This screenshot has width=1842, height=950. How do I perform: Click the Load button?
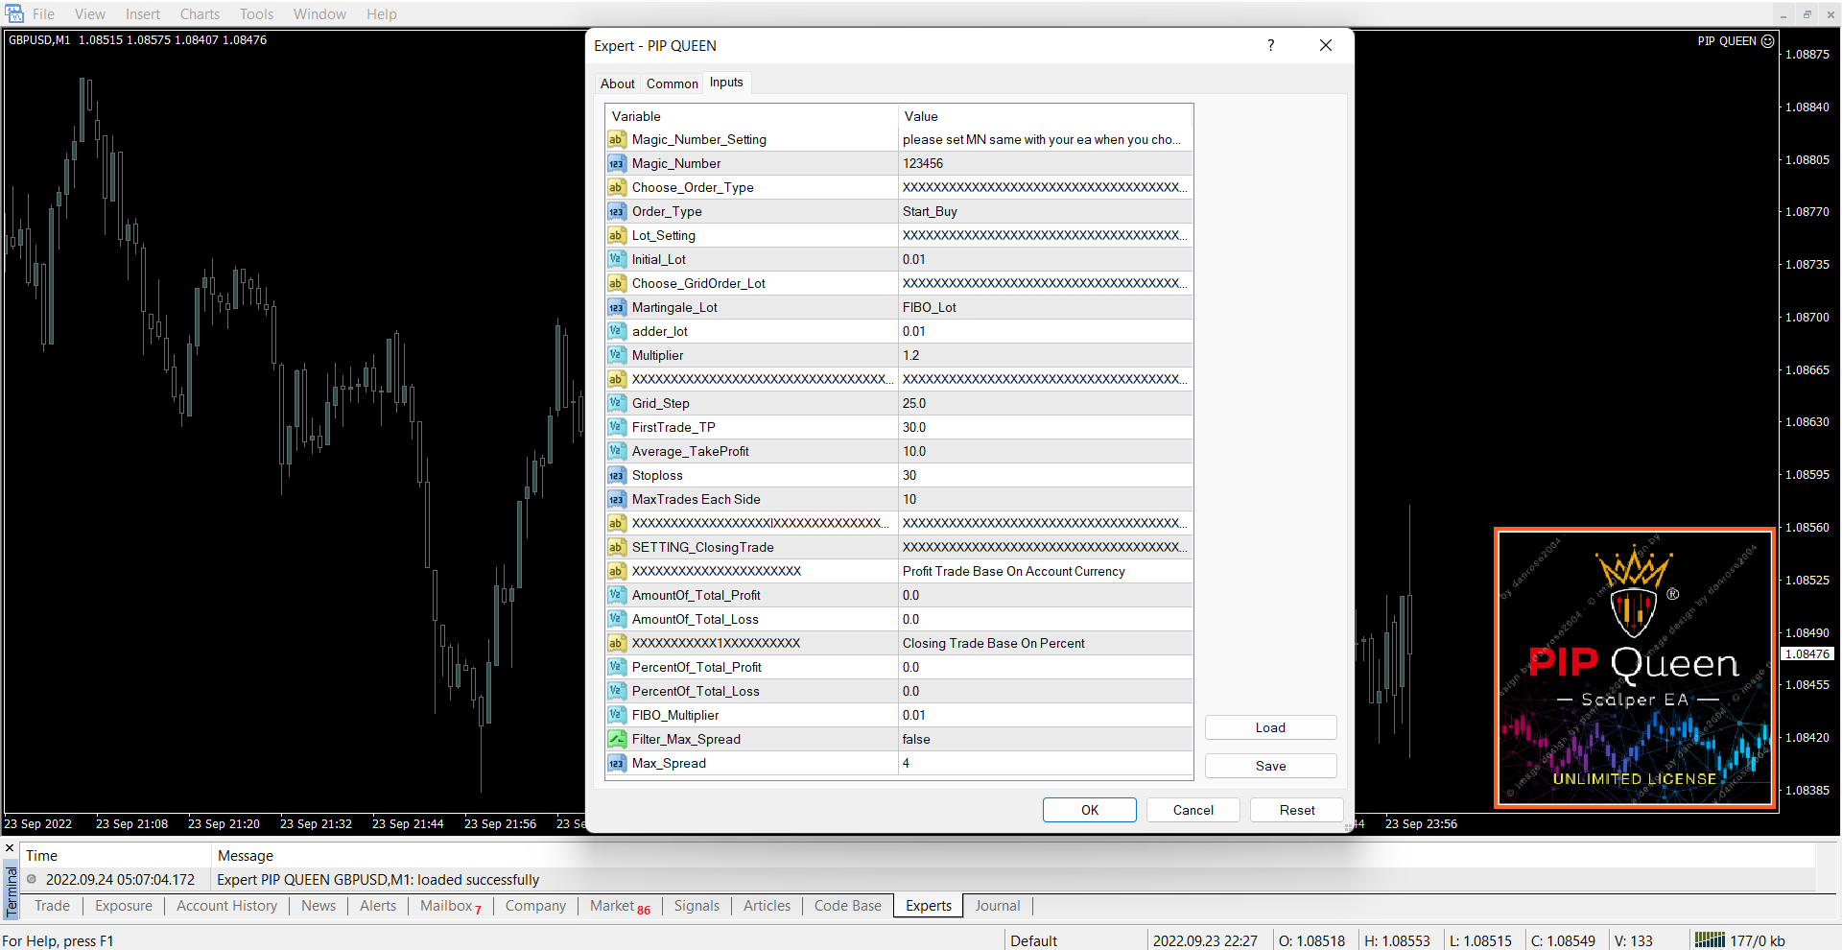coord(1270,728)
